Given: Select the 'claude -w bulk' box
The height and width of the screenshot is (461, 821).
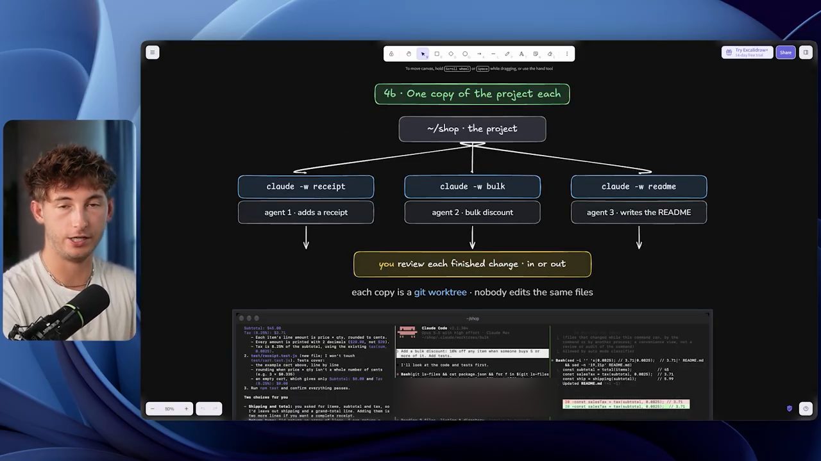Looking at the screenshot, I should point(473,186).
